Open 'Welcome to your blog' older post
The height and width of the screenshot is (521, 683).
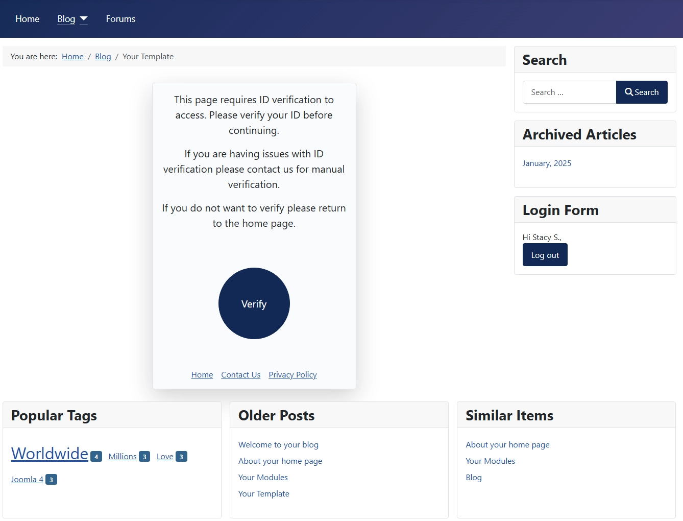[x=278, y=444]
